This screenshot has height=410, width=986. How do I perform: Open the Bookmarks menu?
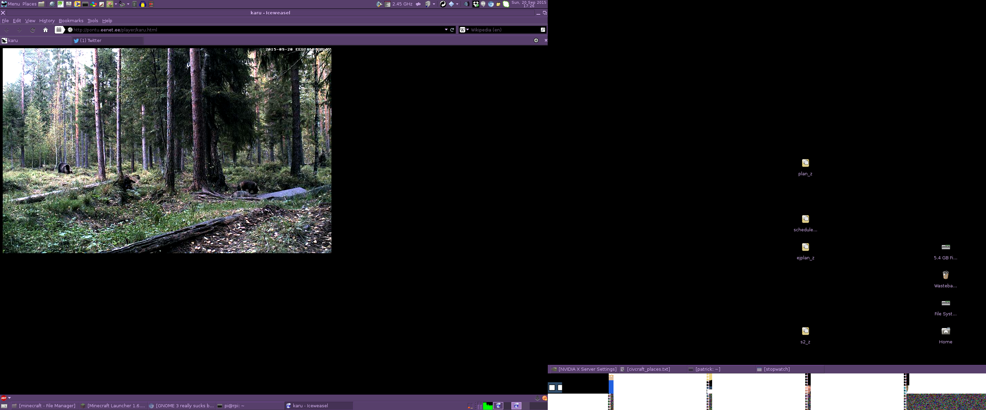tap(71, 20)
